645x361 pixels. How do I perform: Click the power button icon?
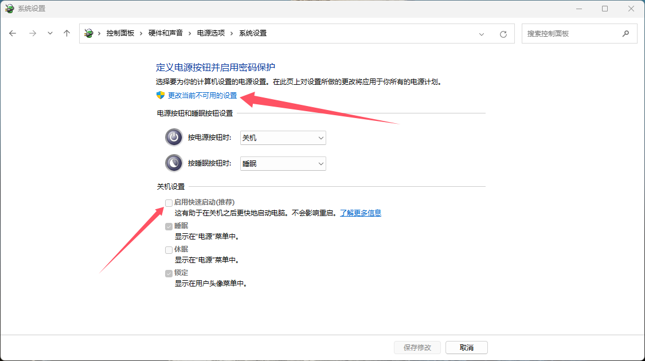pos(174,138)
